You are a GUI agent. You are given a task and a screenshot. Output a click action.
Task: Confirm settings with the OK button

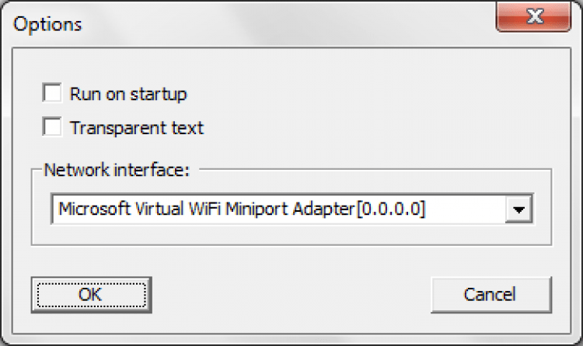pos(91,294)
